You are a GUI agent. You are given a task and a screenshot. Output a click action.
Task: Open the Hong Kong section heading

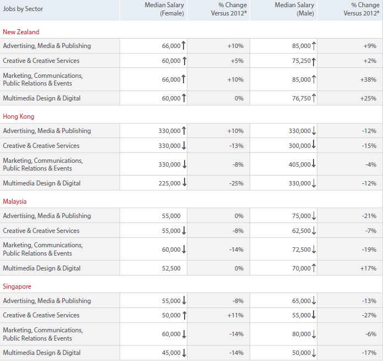pos(19,116)
